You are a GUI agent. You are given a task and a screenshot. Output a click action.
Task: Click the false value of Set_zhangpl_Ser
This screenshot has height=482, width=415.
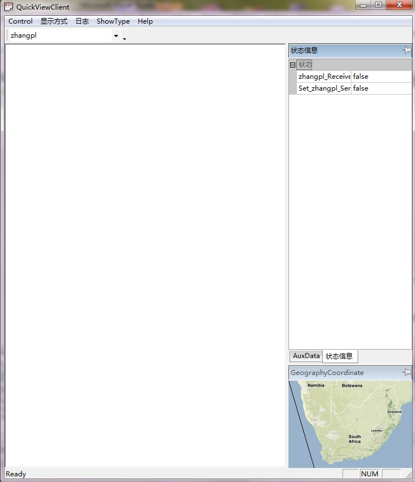382,88
